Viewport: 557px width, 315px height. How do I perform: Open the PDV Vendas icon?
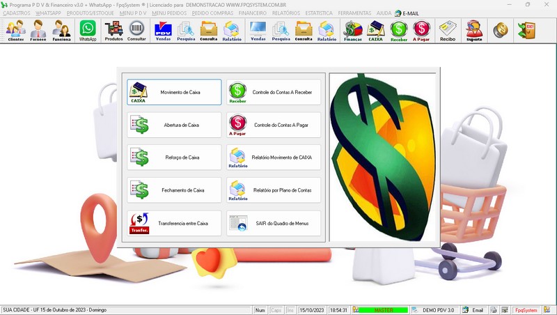click(163, 31)
